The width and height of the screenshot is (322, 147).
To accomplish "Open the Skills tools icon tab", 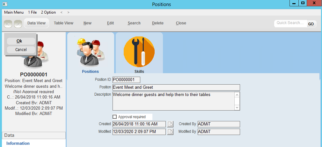I will point(139,52).
